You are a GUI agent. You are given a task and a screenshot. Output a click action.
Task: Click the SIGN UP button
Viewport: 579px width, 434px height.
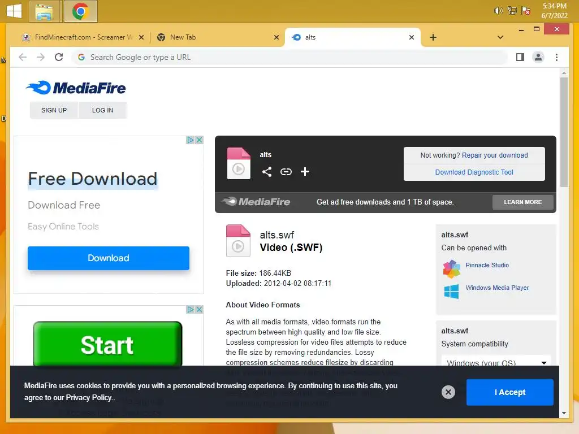coord(54,110)
